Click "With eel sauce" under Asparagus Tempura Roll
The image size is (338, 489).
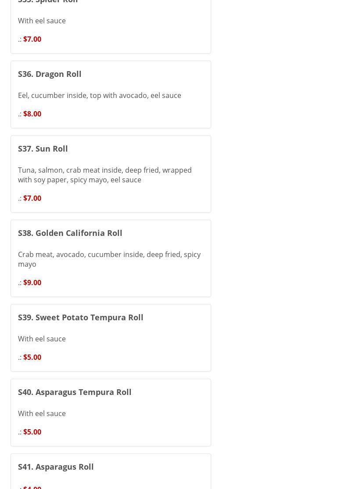[42, 413]
